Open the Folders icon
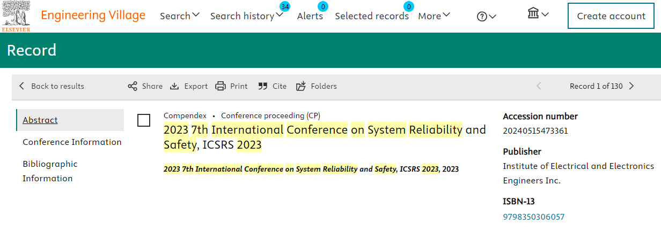The image size is (661, 239). pyautogui.click(x=301, y=86)
